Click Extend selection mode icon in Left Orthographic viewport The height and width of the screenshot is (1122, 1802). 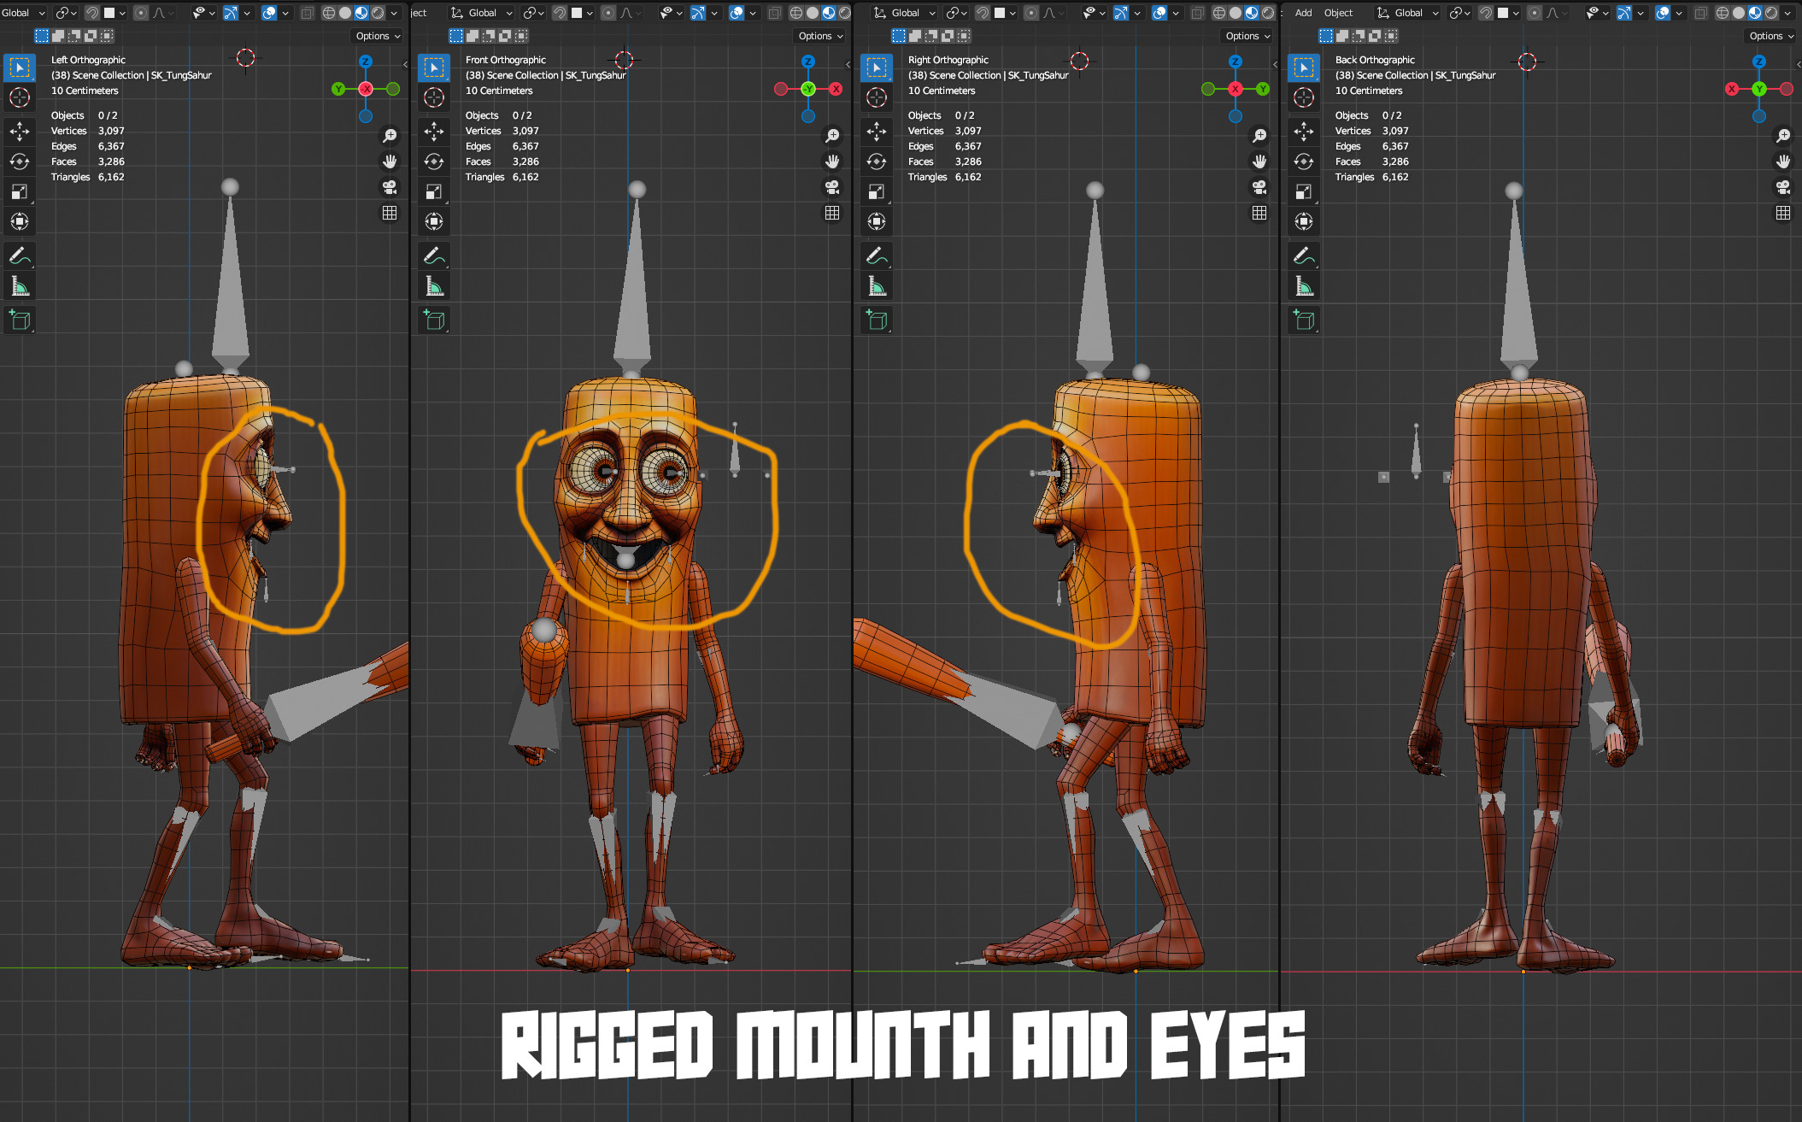tap(58, 36)
